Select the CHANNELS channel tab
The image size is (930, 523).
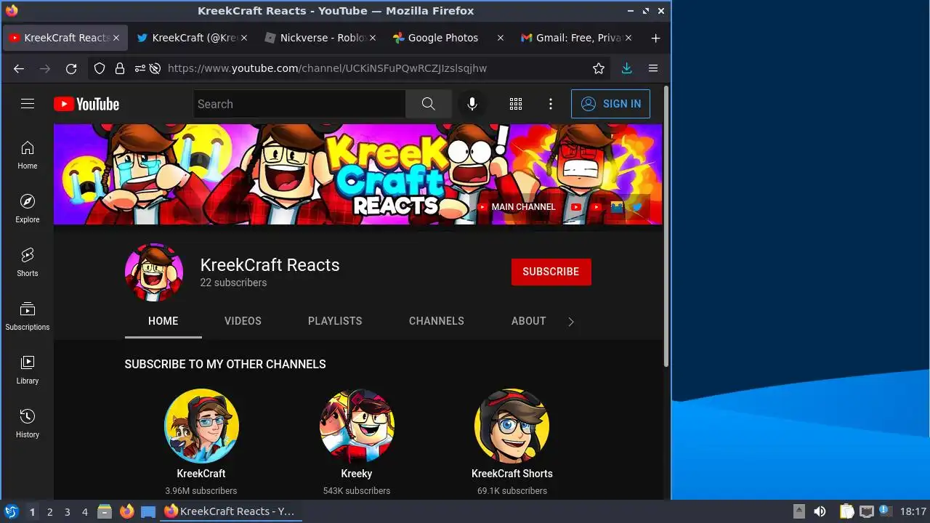coord(437,321)
